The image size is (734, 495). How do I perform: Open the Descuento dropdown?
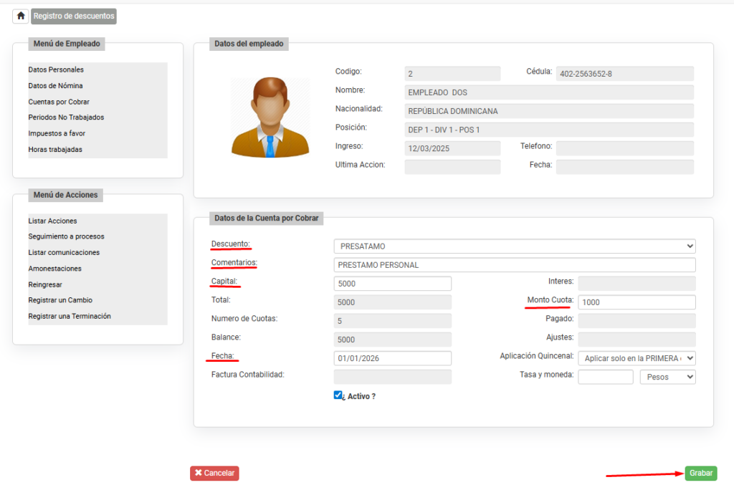pyautogui.click(x=514, y=246)
